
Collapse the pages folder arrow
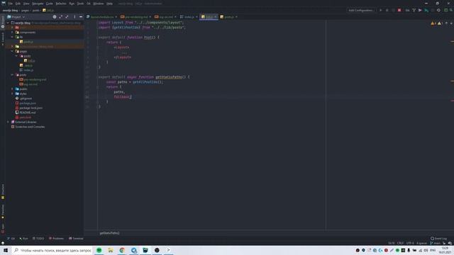[12, 51]
